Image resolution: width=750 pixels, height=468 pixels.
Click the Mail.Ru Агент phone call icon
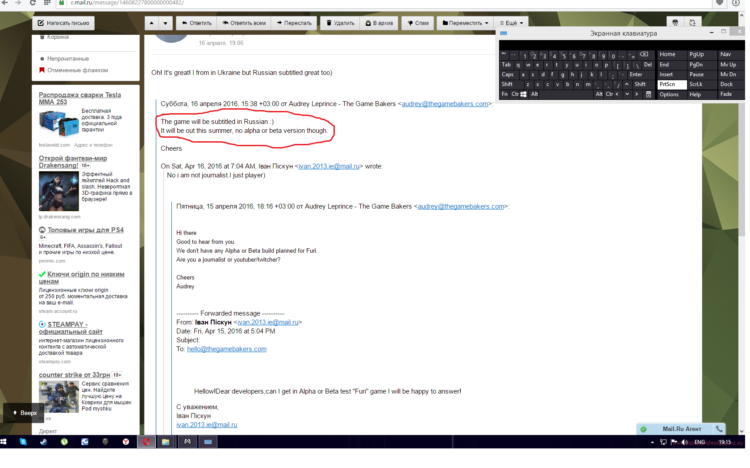(719, 429)
